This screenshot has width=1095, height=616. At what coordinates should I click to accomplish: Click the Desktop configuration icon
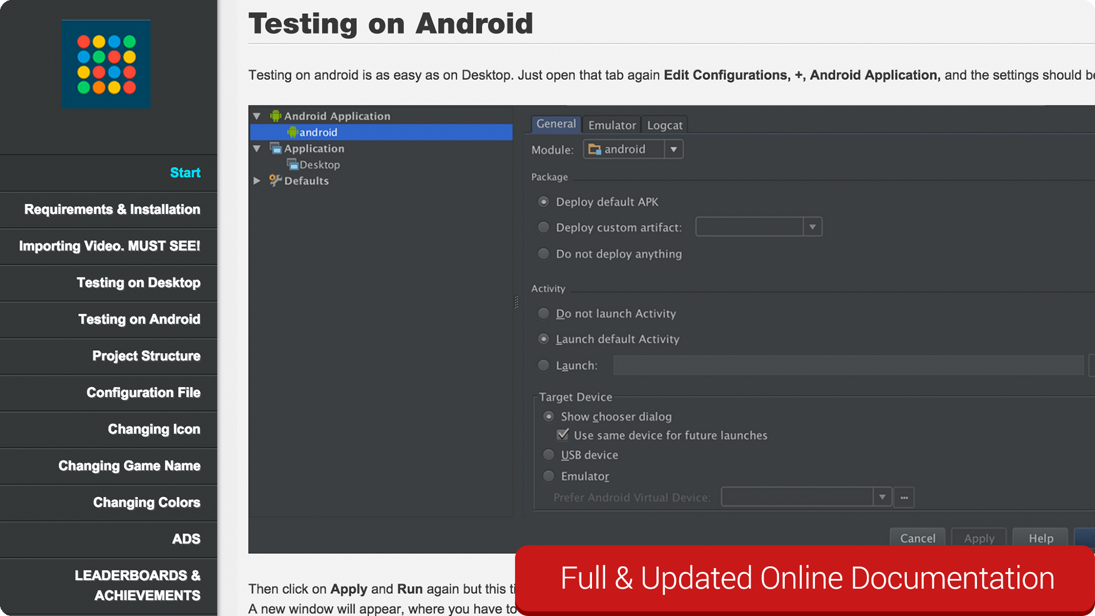292,164
